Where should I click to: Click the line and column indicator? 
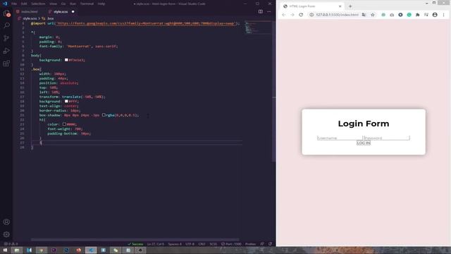(155, 244)
